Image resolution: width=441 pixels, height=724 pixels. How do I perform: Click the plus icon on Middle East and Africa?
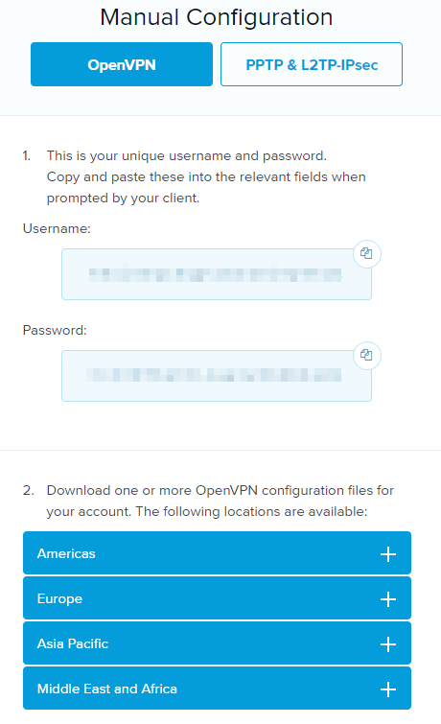point(388,689)
